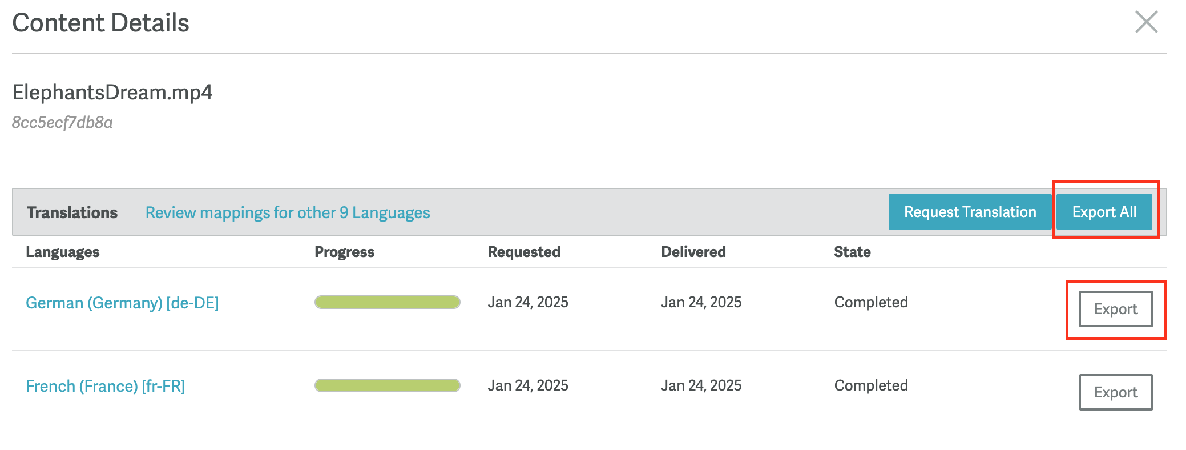
Task: Click the Progress column header
Action: [x=344, y=252]
